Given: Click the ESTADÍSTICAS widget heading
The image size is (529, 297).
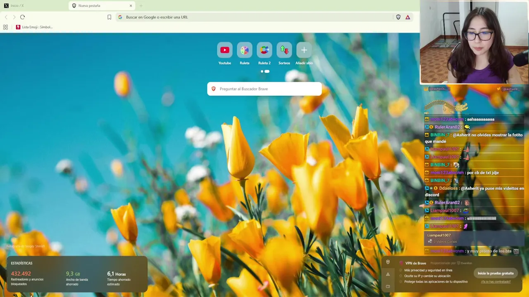Looking at the screenshot, I should pyautogui.click(x=21, y=263).
